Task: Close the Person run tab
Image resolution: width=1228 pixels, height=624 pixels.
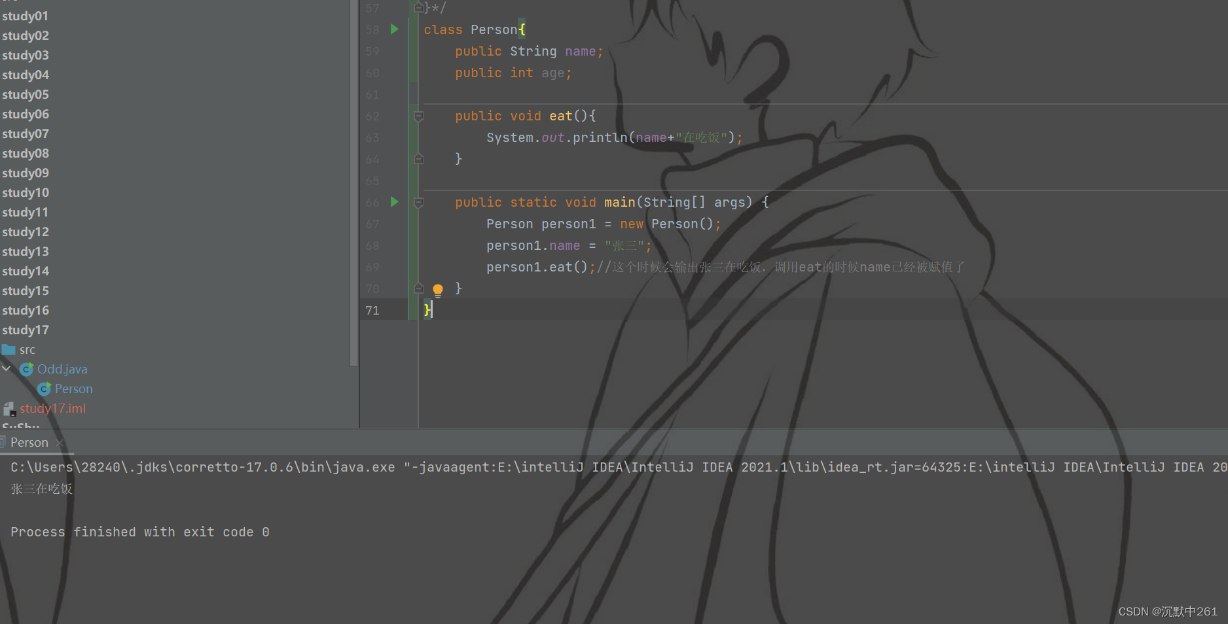Action: click(x=60, y=443)
